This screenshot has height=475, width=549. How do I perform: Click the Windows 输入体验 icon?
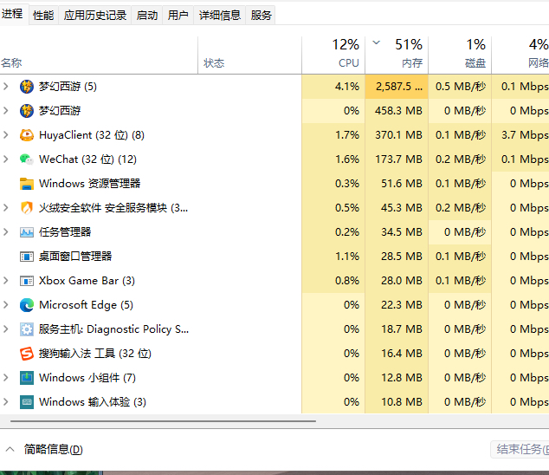click(x=27, y=402)
